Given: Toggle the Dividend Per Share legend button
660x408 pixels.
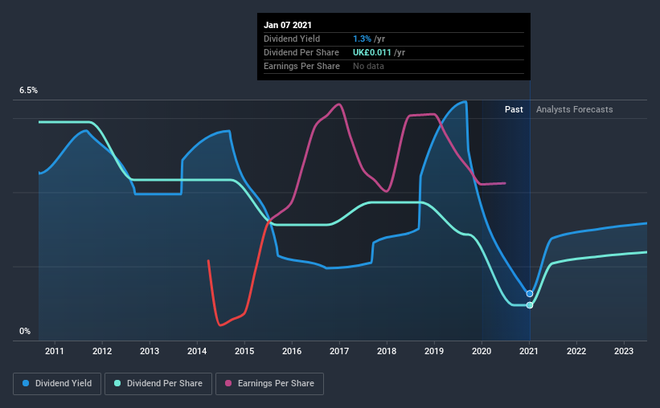Looking at the screenshot, I should tap(158, 384).
